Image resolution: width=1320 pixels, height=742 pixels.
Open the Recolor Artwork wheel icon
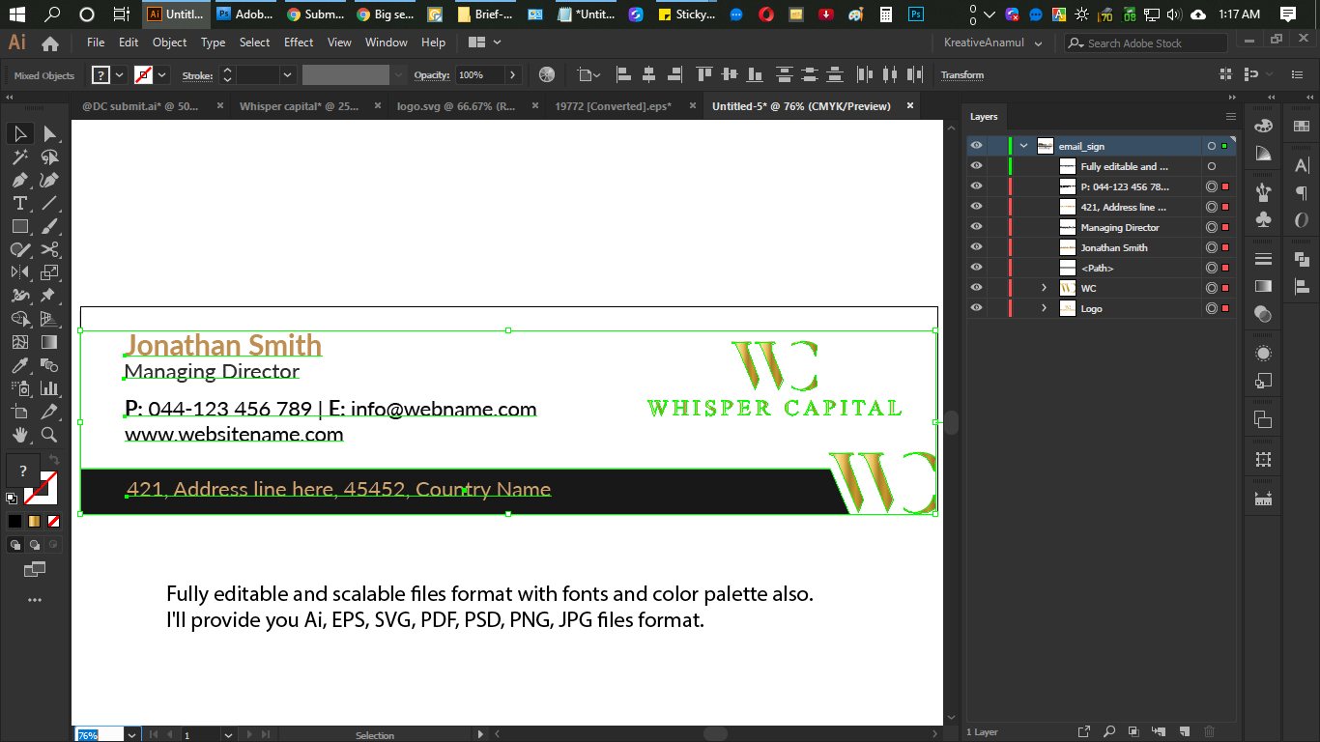click(547, 74)
